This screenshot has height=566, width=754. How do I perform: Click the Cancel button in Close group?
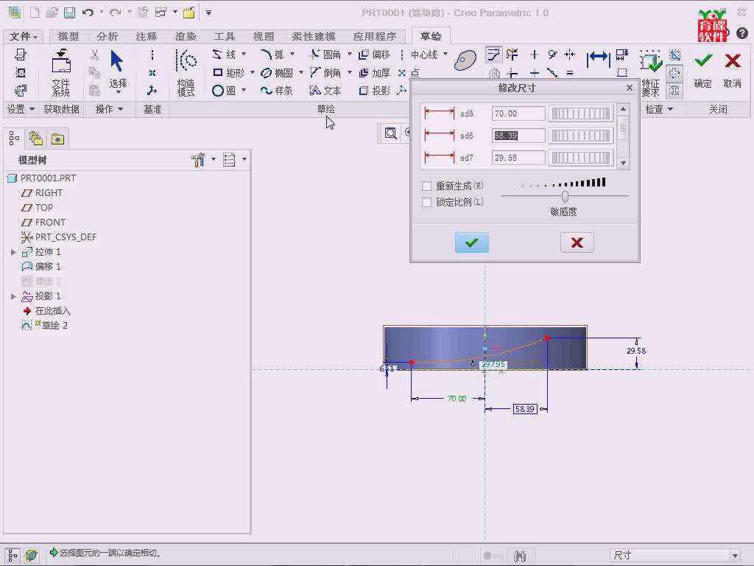[x=733, y=70]
